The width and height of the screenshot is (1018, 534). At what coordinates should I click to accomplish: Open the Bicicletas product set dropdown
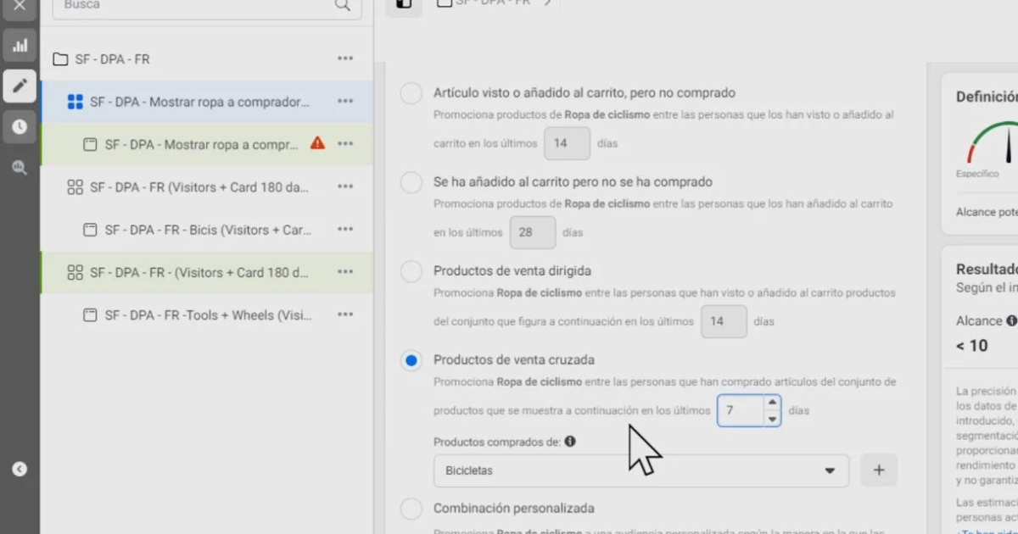coord(641,470)
